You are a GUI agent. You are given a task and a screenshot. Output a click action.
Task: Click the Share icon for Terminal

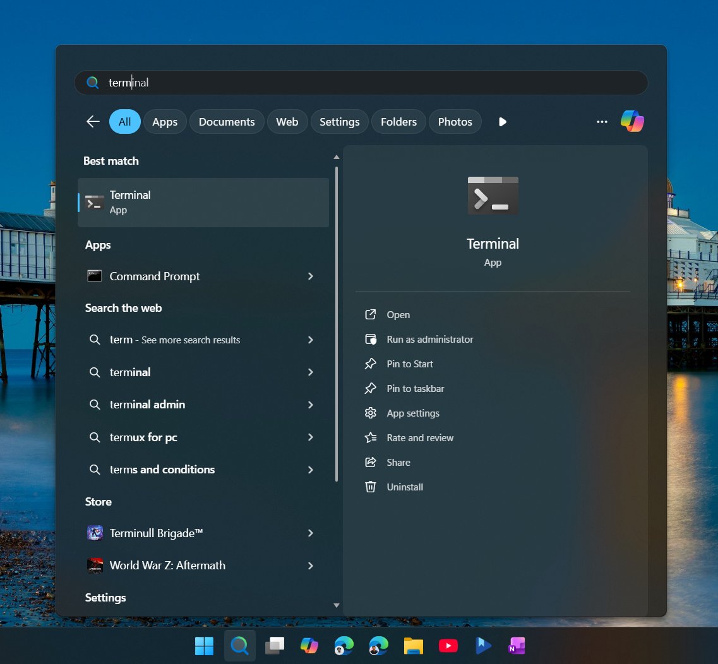(x=371, y=462)
